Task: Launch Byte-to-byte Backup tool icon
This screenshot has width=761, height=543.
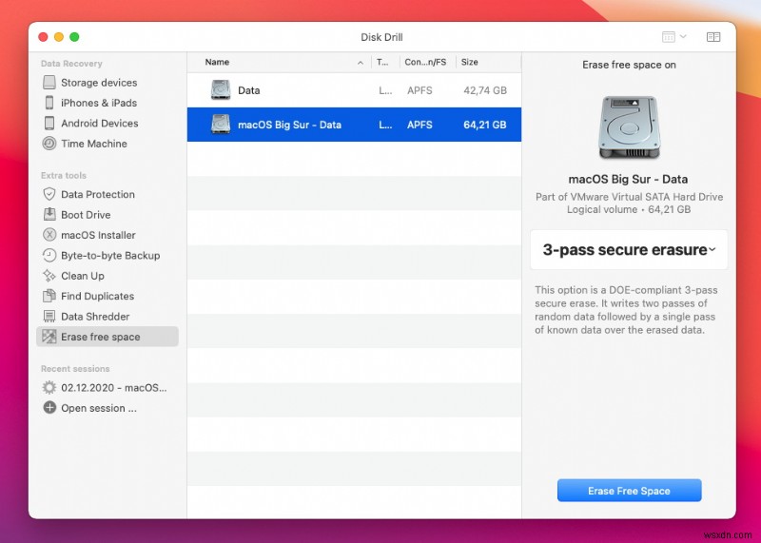Action: tap(49, 255)
